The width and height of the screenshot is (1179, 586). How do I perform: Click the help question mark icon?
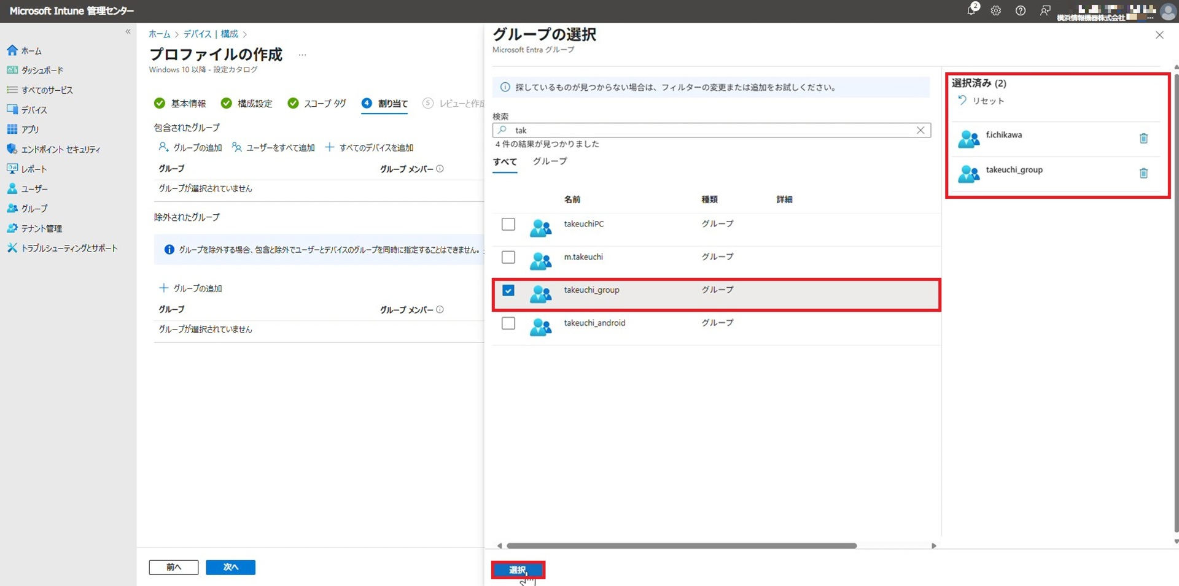pos(1020,10)
